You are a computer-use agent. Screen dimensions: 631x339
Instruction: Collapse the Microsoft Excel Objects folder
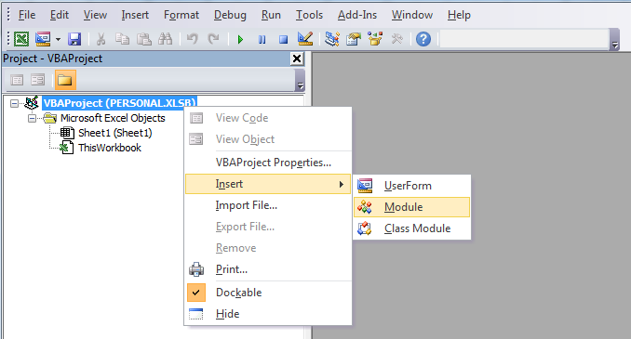click(32, 119)
